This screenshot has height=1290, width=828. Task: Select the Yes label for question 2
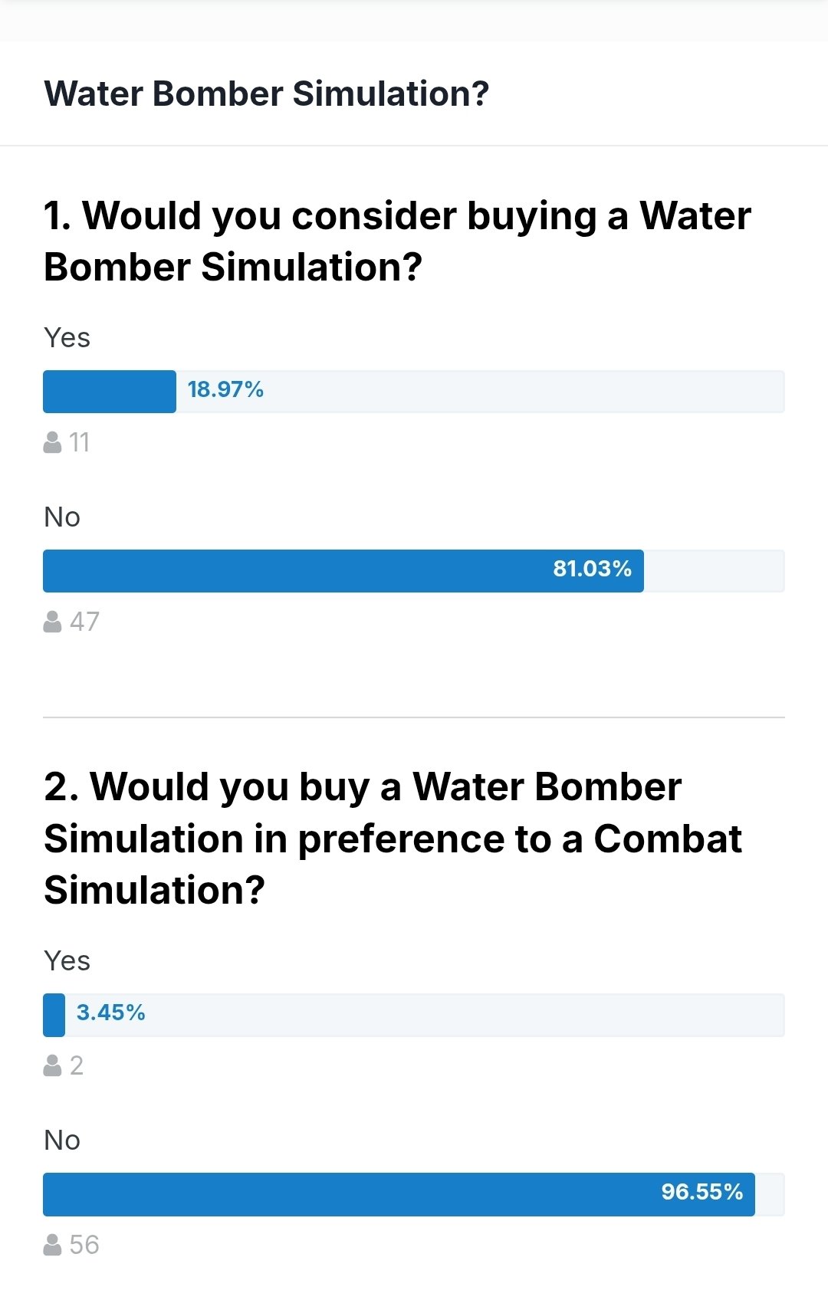point(67,960)
